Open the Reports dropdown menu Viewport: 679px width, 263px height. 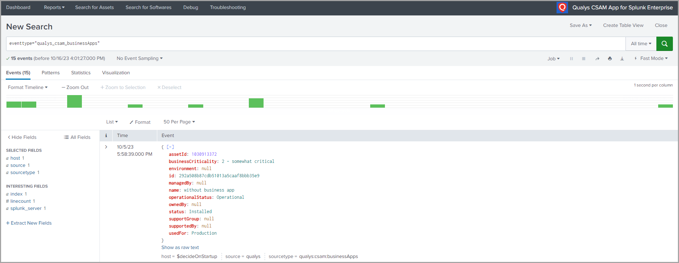[x=54, y=7]
